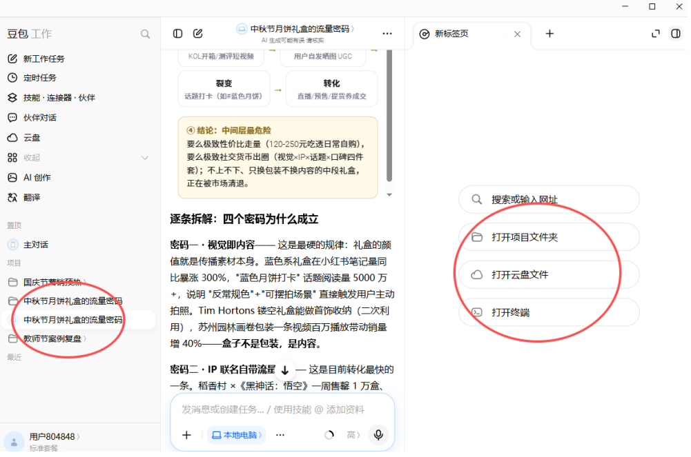Click the 打开终端 button

(549, 313)
